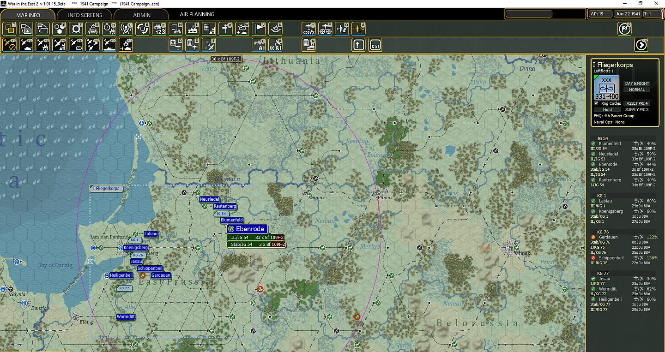Screen dimensions: 665x352
Task: Click the calendar chart icon in top toolbar
Action: coord(209,29)
